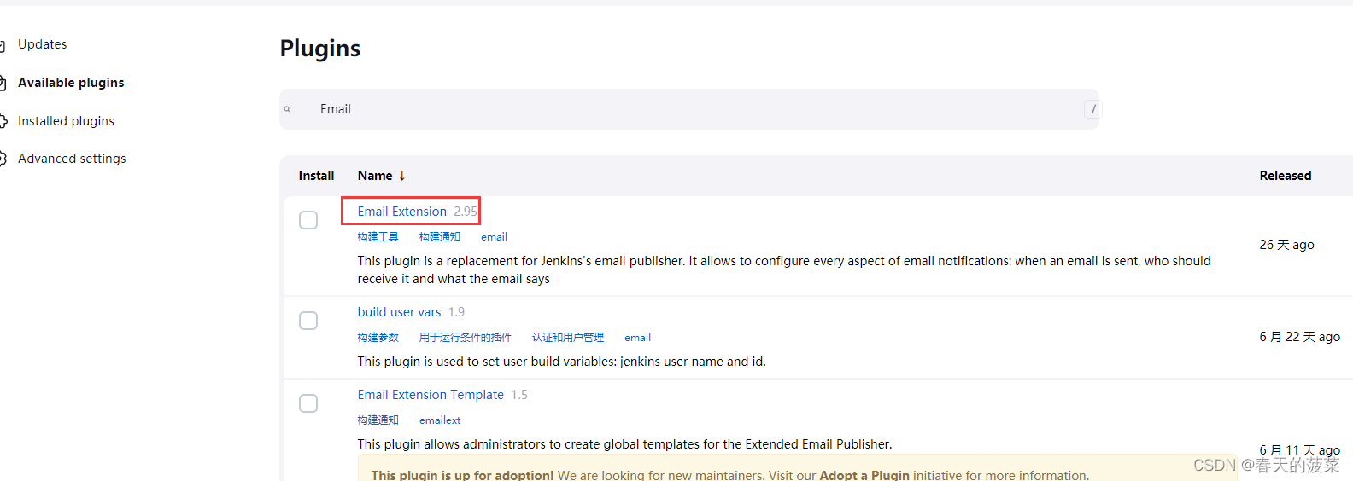The width and height of the screenshot is (1353, 481).
Task: Click the 6 月 22 天 ago release date
Action: [1299, 337]
